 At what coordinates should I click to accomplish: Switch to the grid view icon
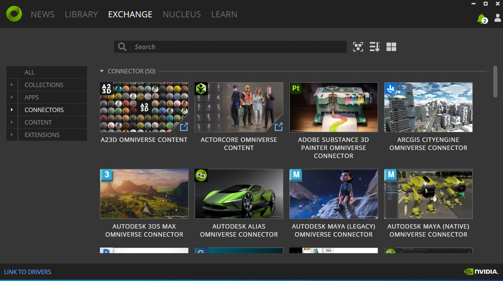coord(391,47)
